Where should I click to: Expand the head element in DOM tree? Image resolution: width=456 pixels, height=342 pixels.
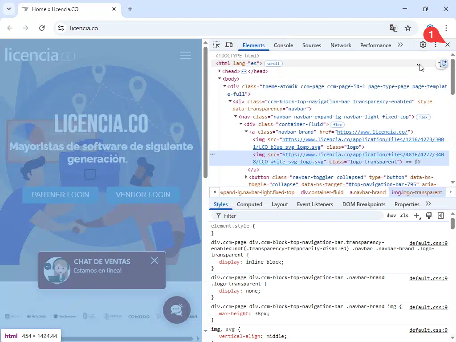(x=220, y=71)
